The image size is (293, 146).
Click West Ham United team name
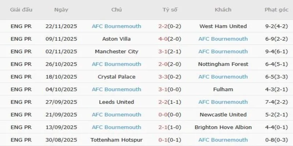coord(223,26)
